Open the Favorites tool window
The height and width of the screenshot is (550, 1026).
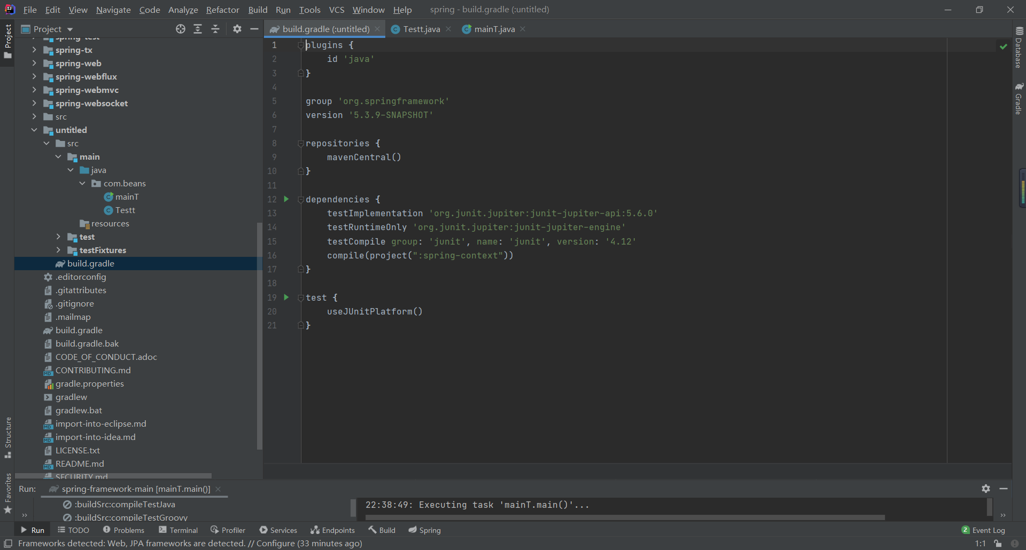tap(7, 494)
